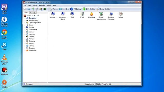The width and height of the screenshot is (164, 92).
Task: Select Storage in the tree
Action: click(x=31, y=32)
